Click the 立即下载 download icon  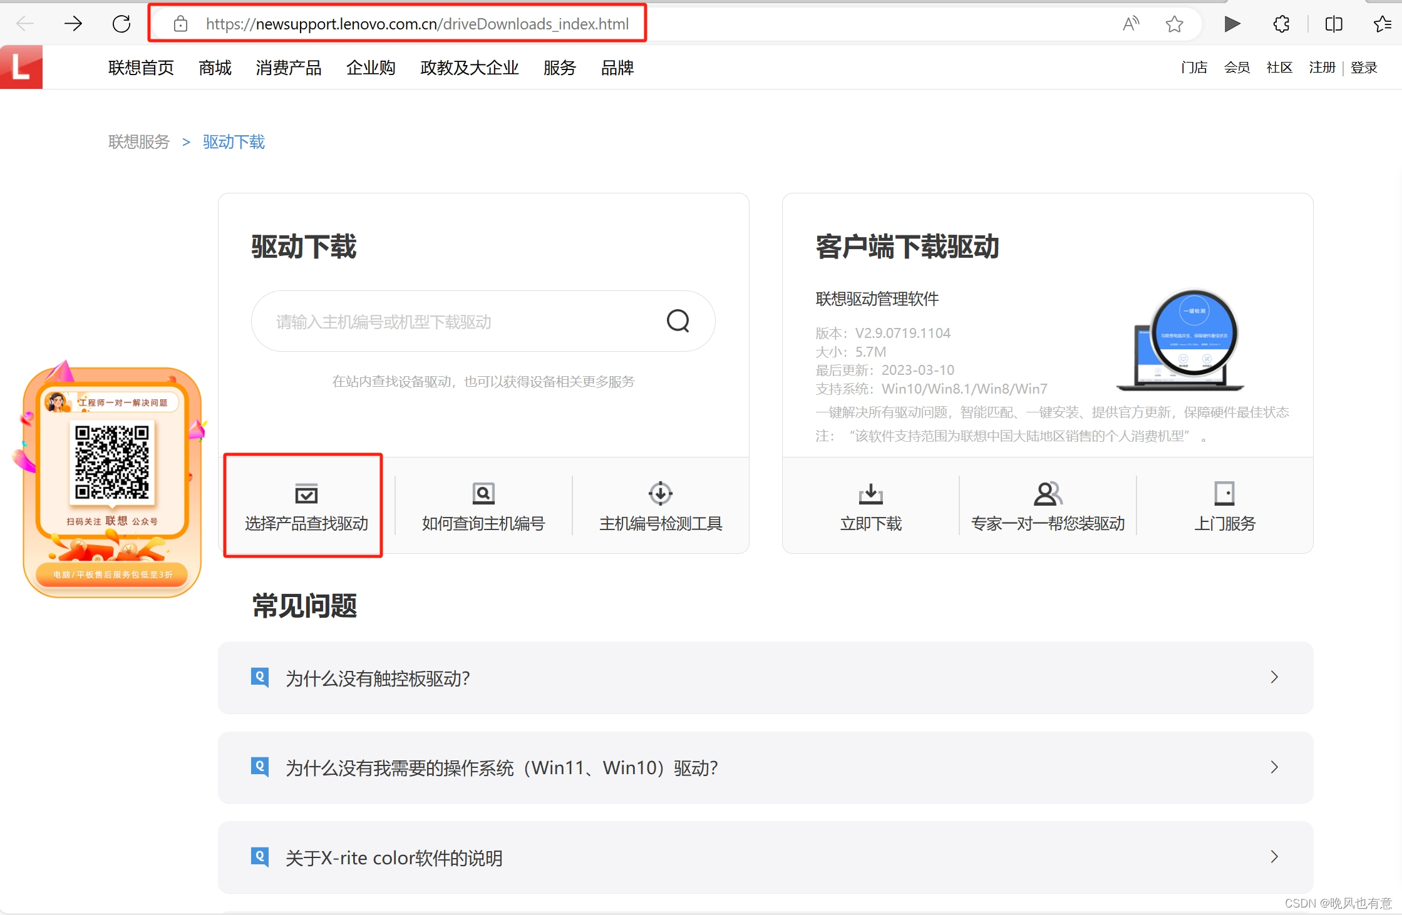870,494
